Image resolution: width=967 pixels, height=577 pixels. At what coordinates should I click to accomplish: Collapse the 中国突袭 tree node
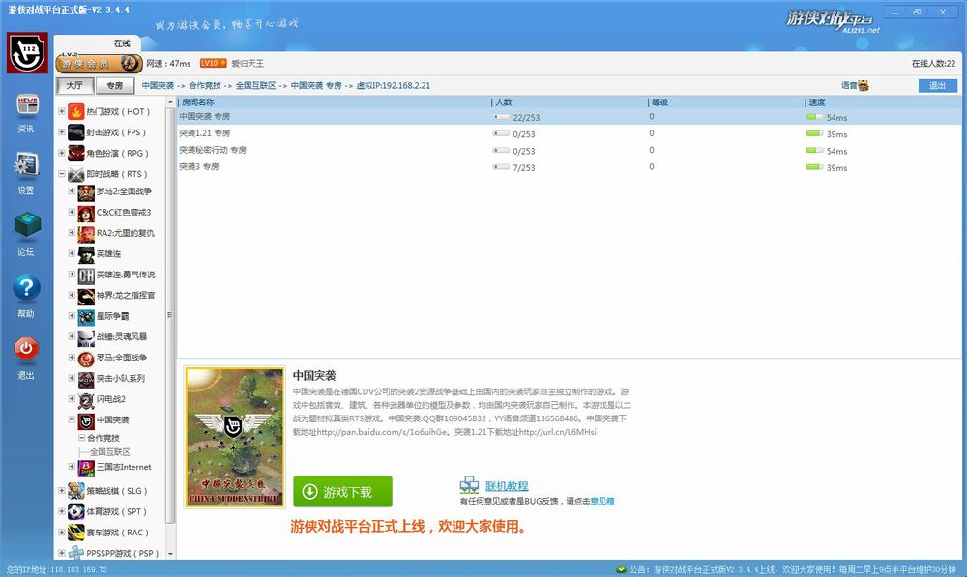(73, 419)
